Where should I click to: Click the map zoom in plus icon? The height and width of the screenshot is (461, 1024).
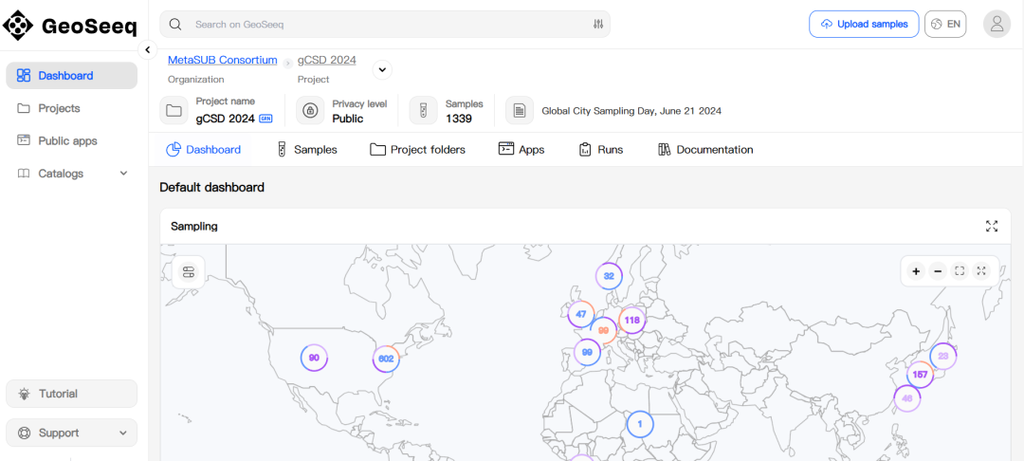click(x=916, y=271)
